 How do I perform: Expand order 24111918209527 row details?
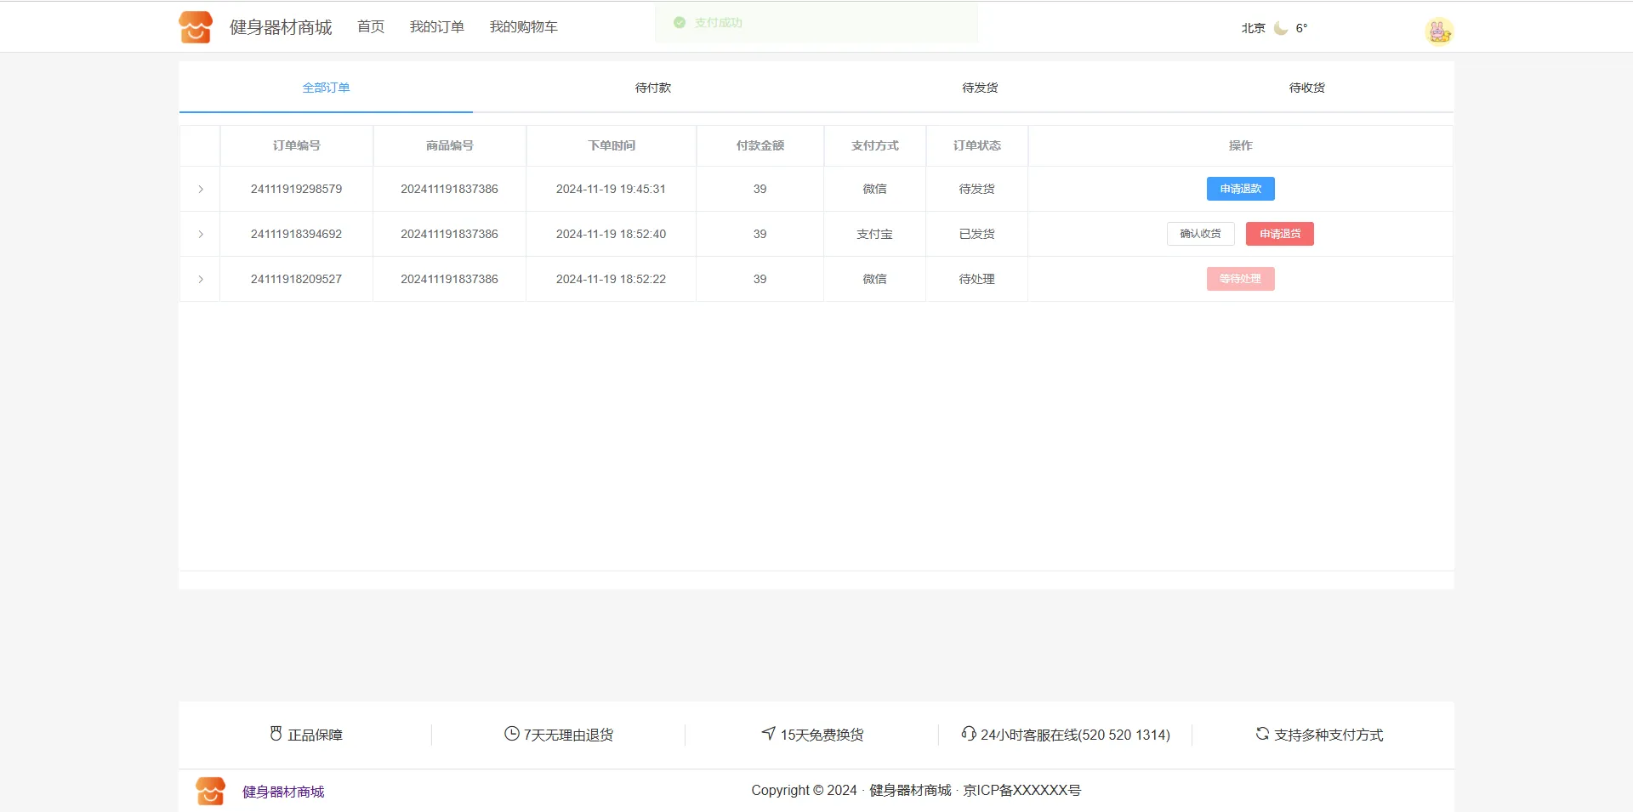pos(201,279)
